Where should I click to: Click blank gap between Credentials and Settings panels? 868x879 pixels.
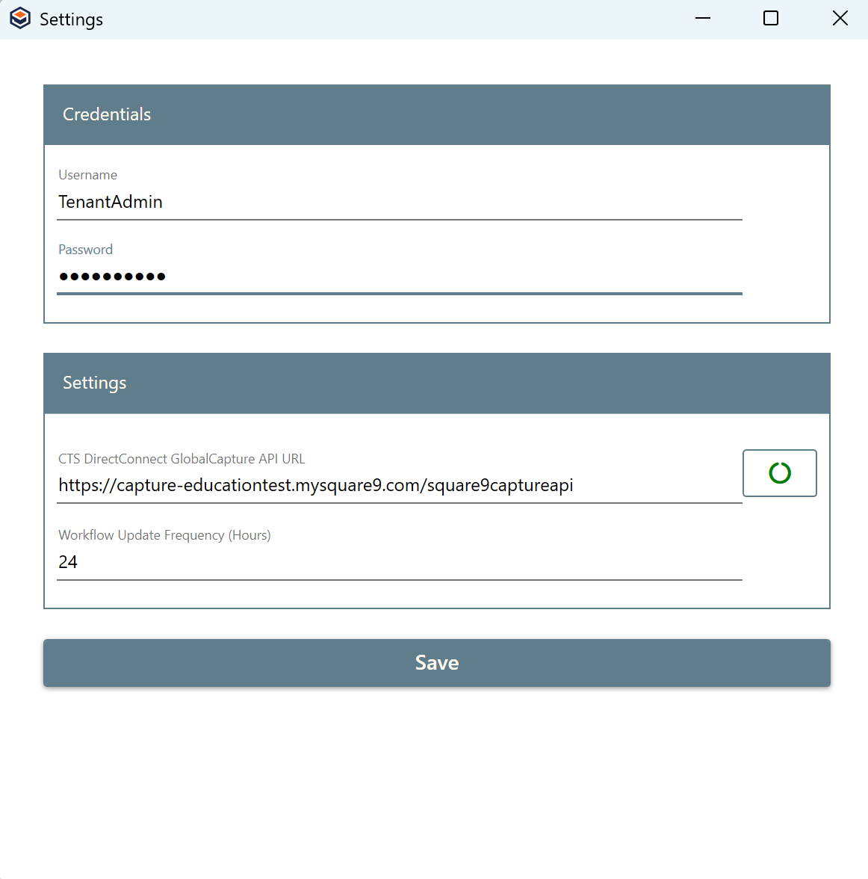coord(436,338)
